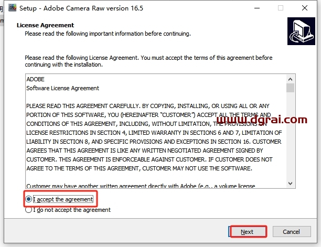
Task: Select the I accept the agreement radio
Action: coord(28,199)
